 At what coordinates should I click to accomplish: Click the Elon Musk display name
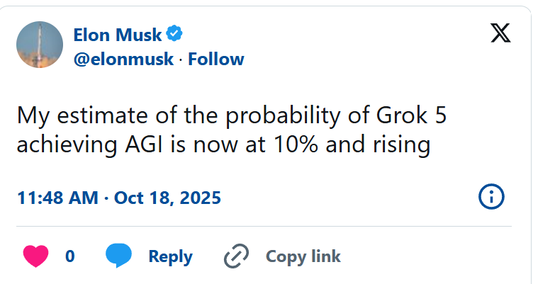tap(117, 33)
